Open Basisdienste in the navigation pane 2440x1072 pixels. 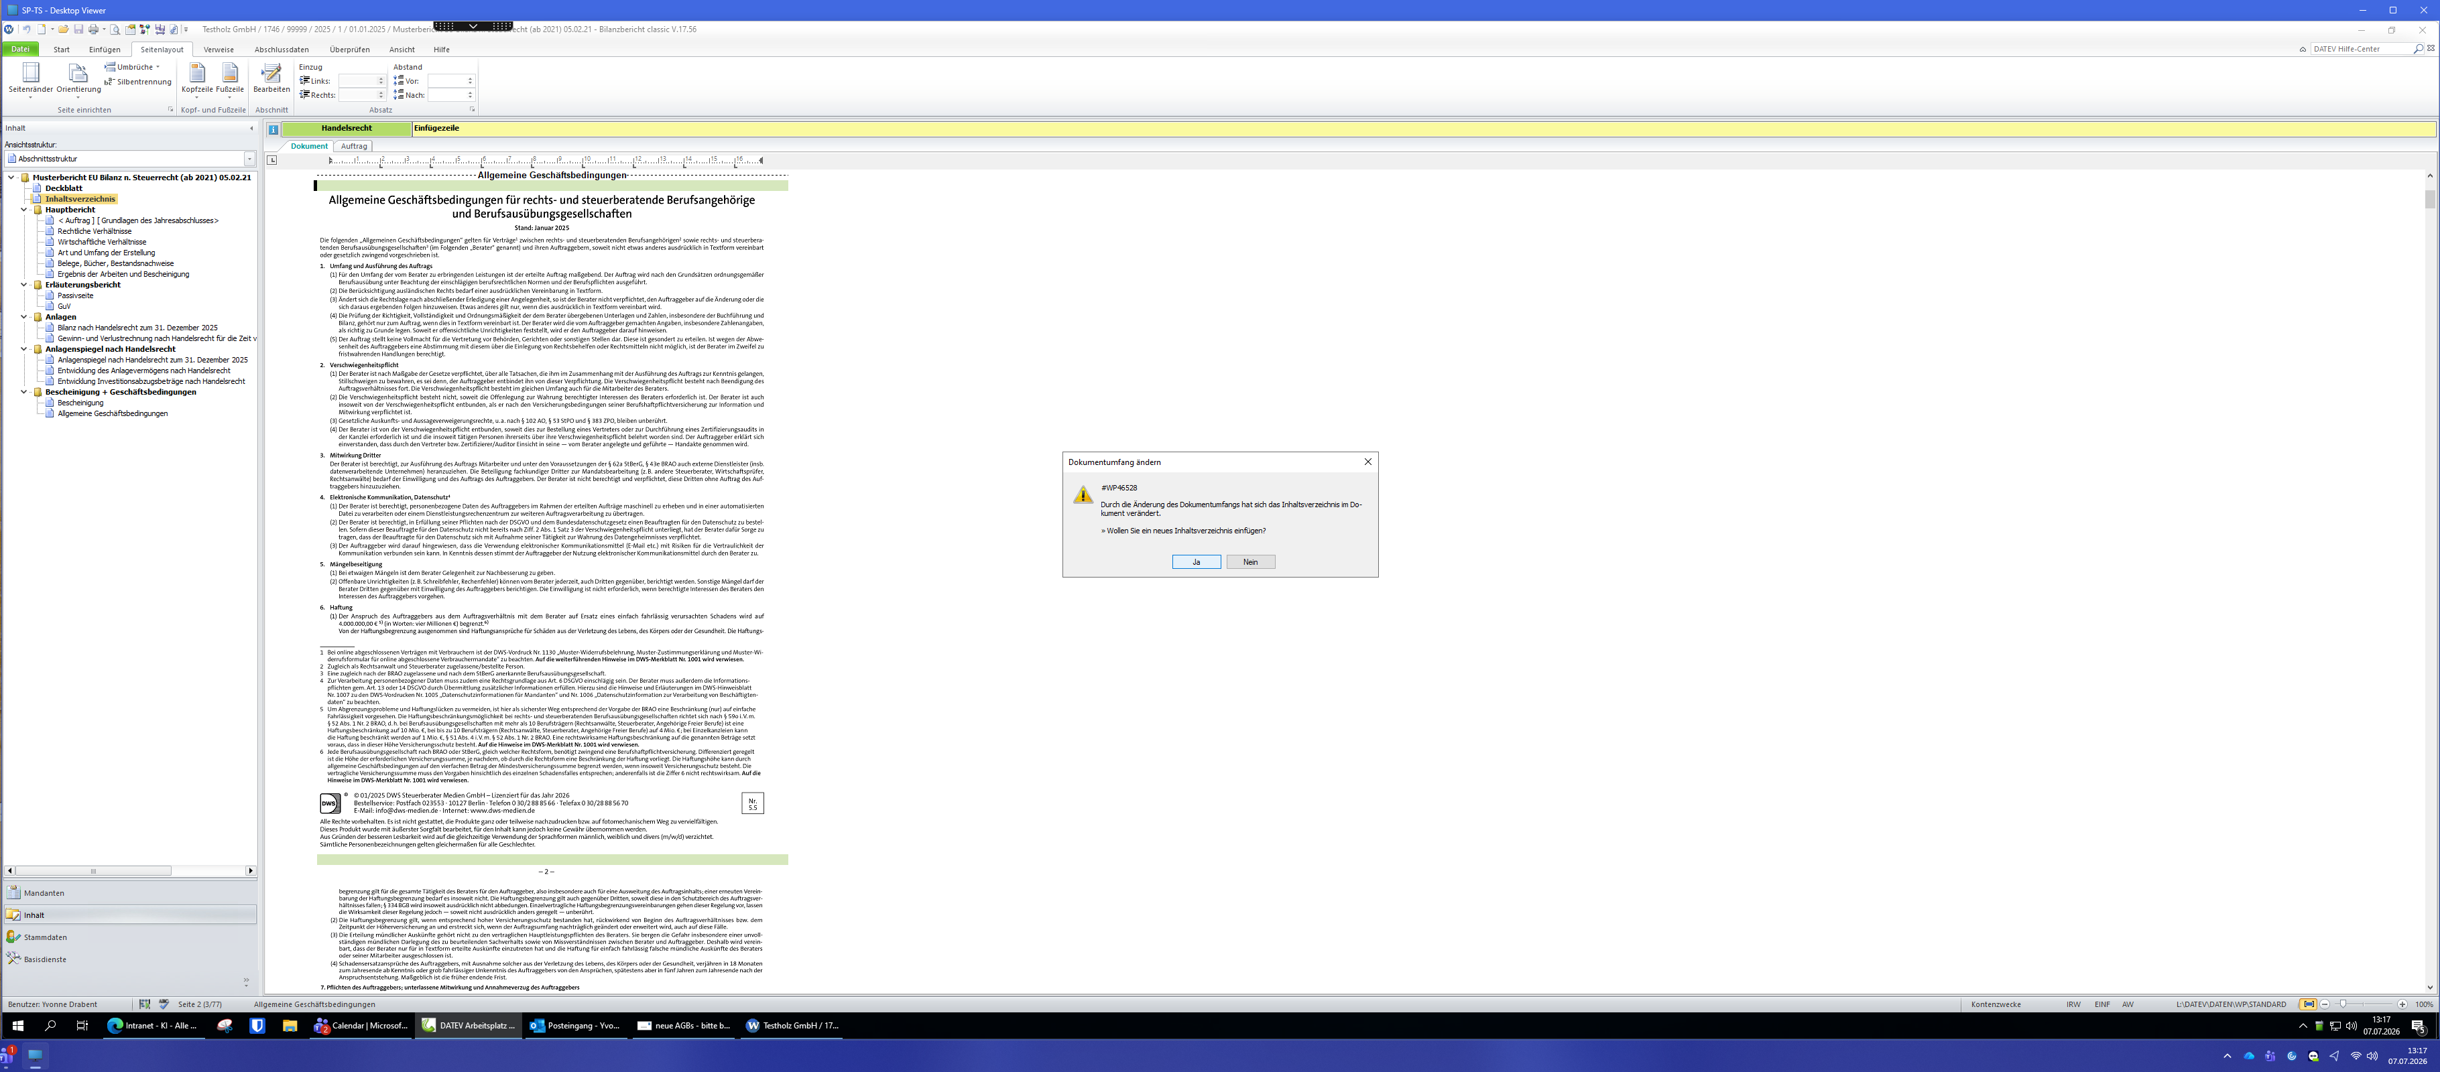[130, 959]
